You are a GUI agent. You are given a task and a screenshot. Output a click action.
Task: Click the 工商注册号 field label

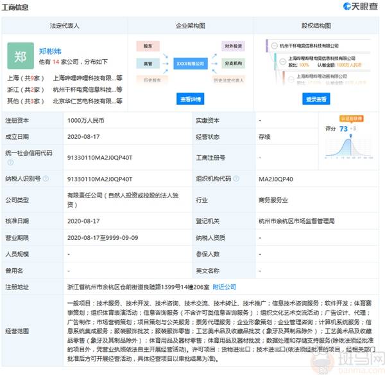(x=210, y=158)
